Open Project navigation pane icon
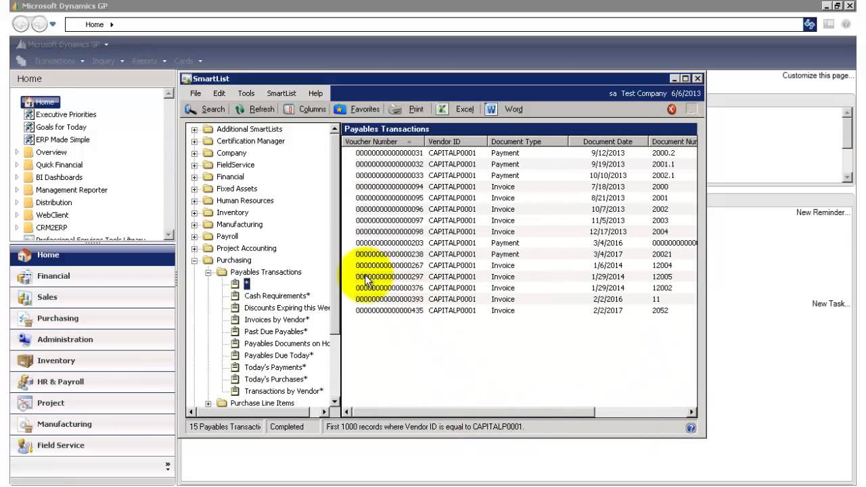The image size is (866, 487). [x=24, y=403]
